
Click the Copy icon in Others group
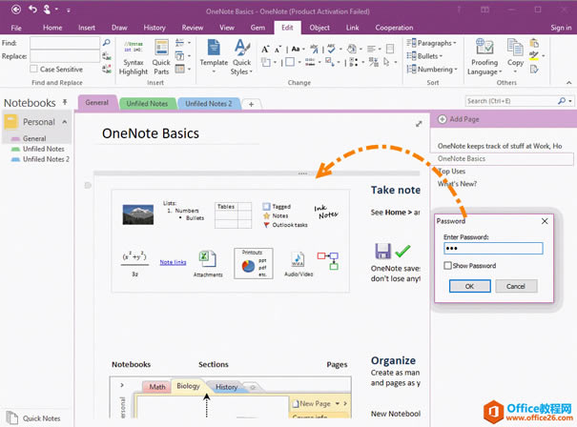(x=515, y=55)
